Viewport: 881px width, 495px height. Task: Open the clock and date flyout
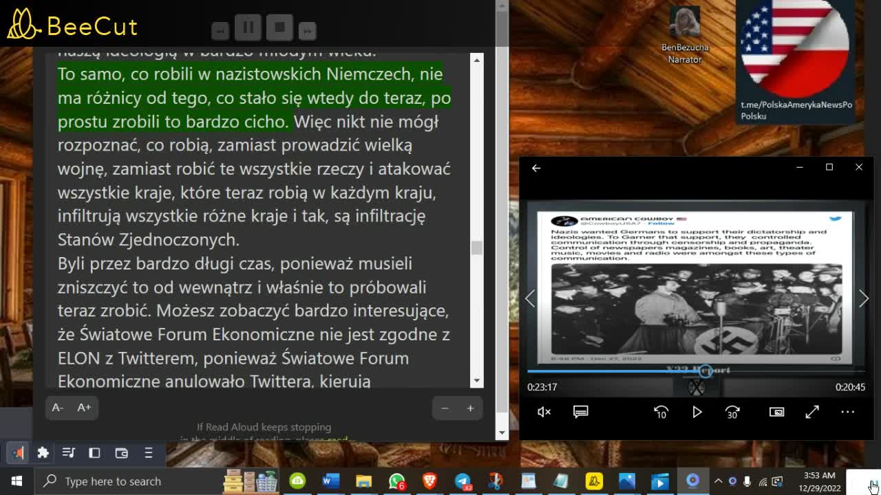820,481
